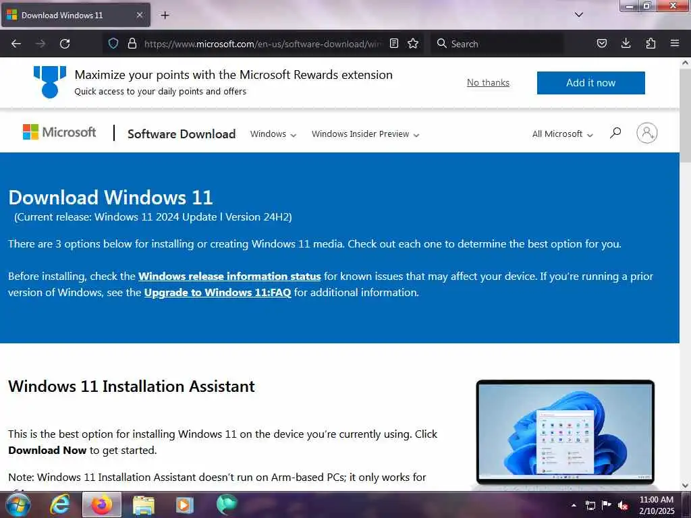Click the Windows 11 Installation Assistant heading
Image resolution: width=691 pixels, height=518 pixels.
point(132,386)
